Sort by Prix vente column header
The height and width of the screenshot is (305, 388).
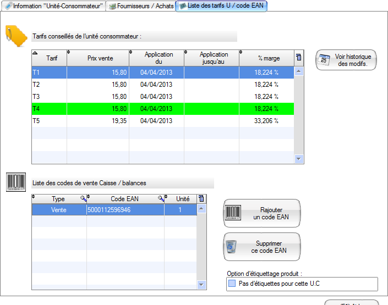pyautogui.click(x=100, y=58)
